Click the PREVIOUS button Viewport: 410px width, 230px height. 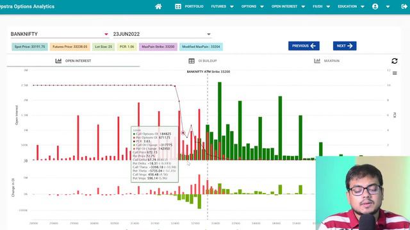tap(304, 46)
